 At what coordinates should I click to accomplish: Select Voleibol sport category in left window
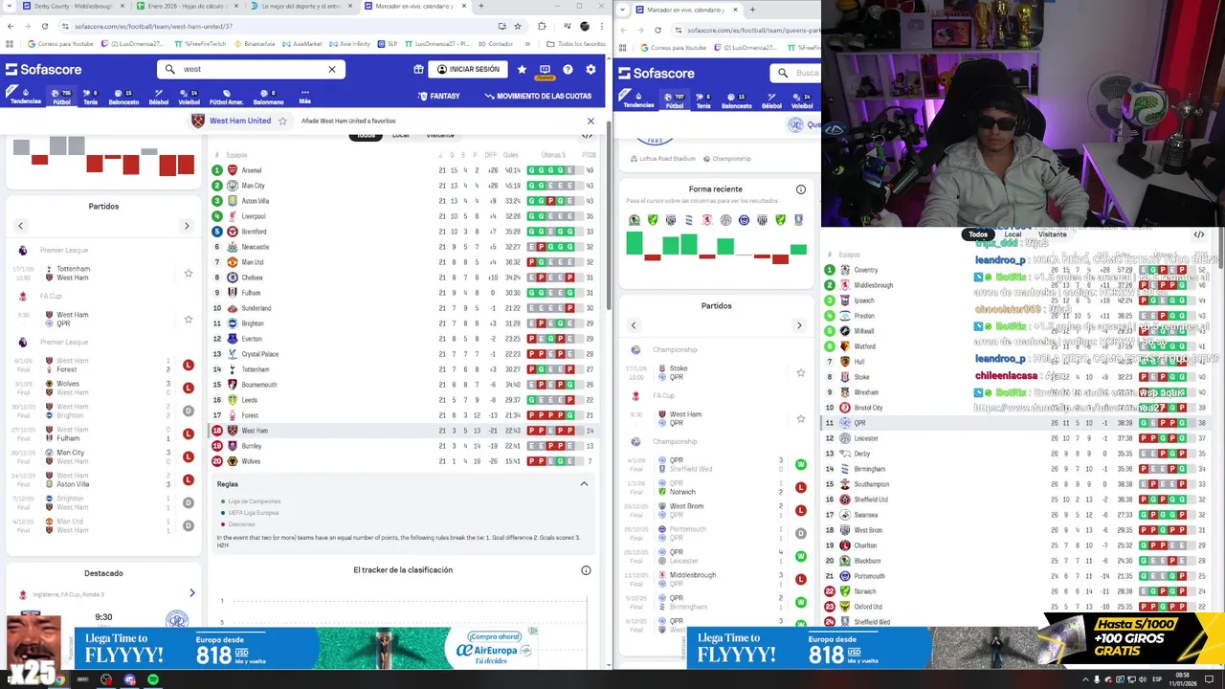click(189, 97)
